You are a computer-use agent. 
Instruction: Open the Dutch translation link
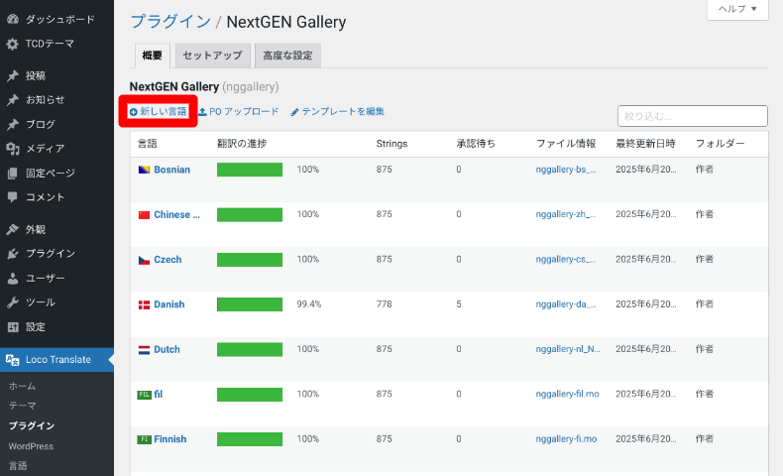click(167, 350)
